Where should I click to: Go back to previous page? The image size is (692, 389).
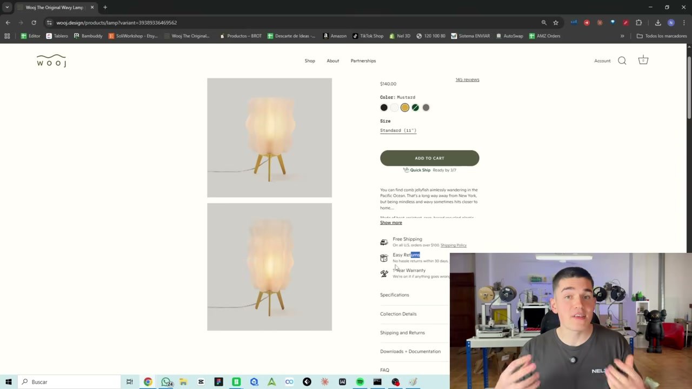pyautogui.click(x=8, y=23)
